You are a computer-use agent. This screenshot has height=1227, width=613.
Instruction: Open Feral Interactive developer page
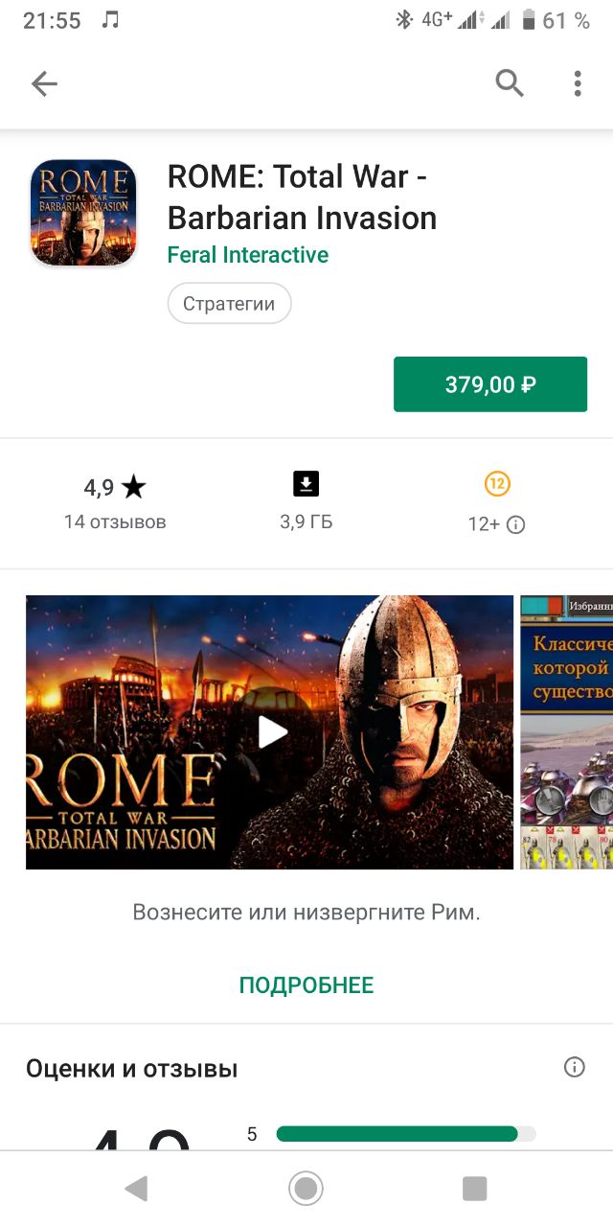[x=248, y=255]
